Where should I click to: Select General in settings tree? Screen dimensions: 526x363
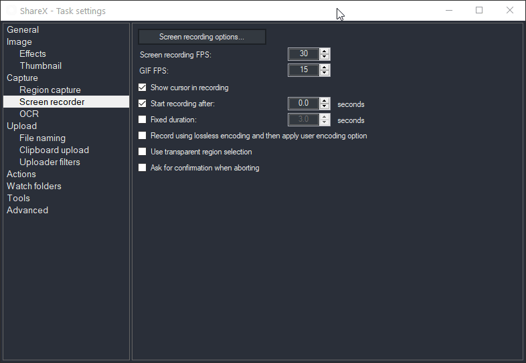(23, 30)
